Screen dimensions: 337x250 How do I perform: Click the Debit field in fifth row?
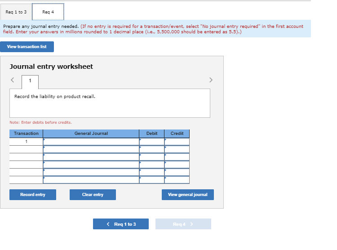click(x=152, y=172)
